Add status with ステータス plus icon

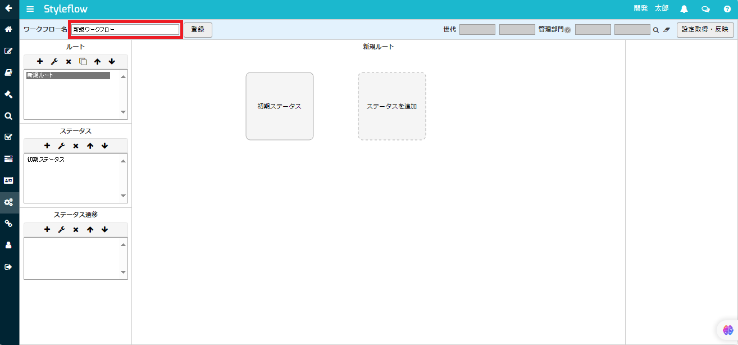[x=47, y=146]
